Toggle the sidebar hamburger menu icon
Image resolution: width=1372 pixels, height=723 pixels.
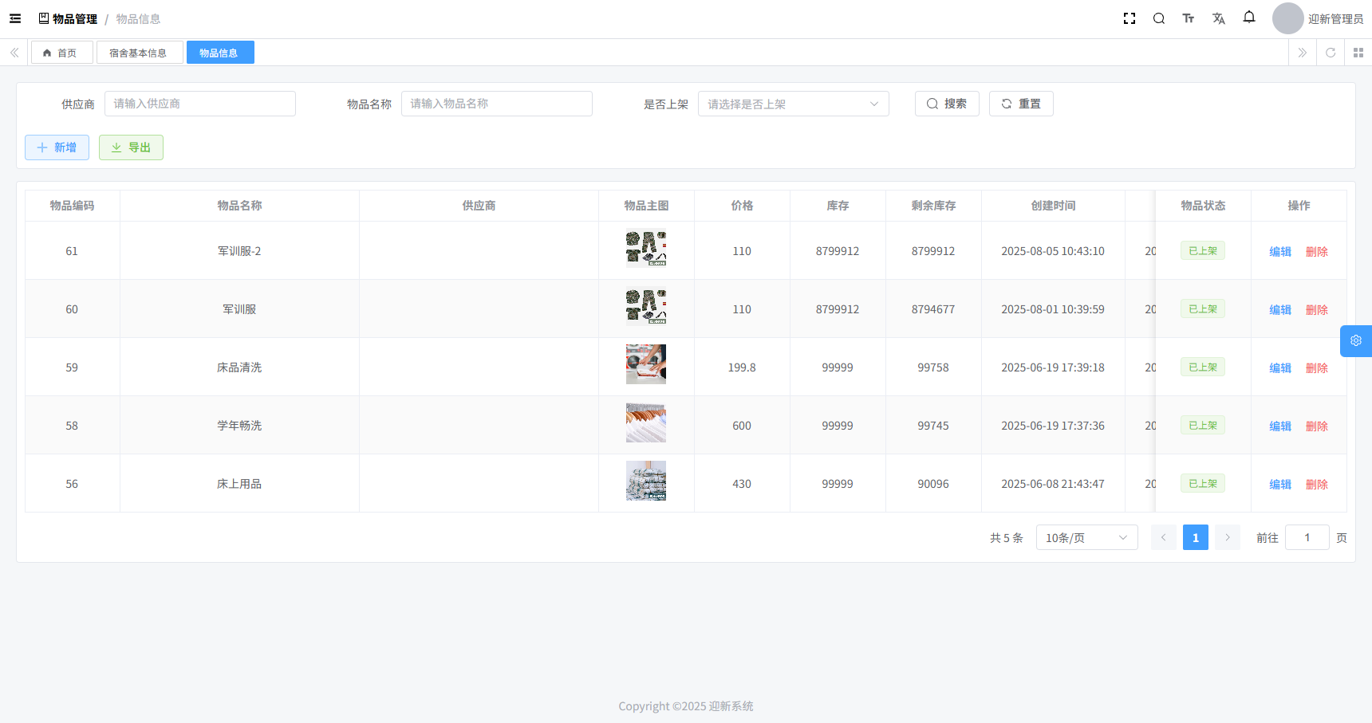tap(15, 18)
